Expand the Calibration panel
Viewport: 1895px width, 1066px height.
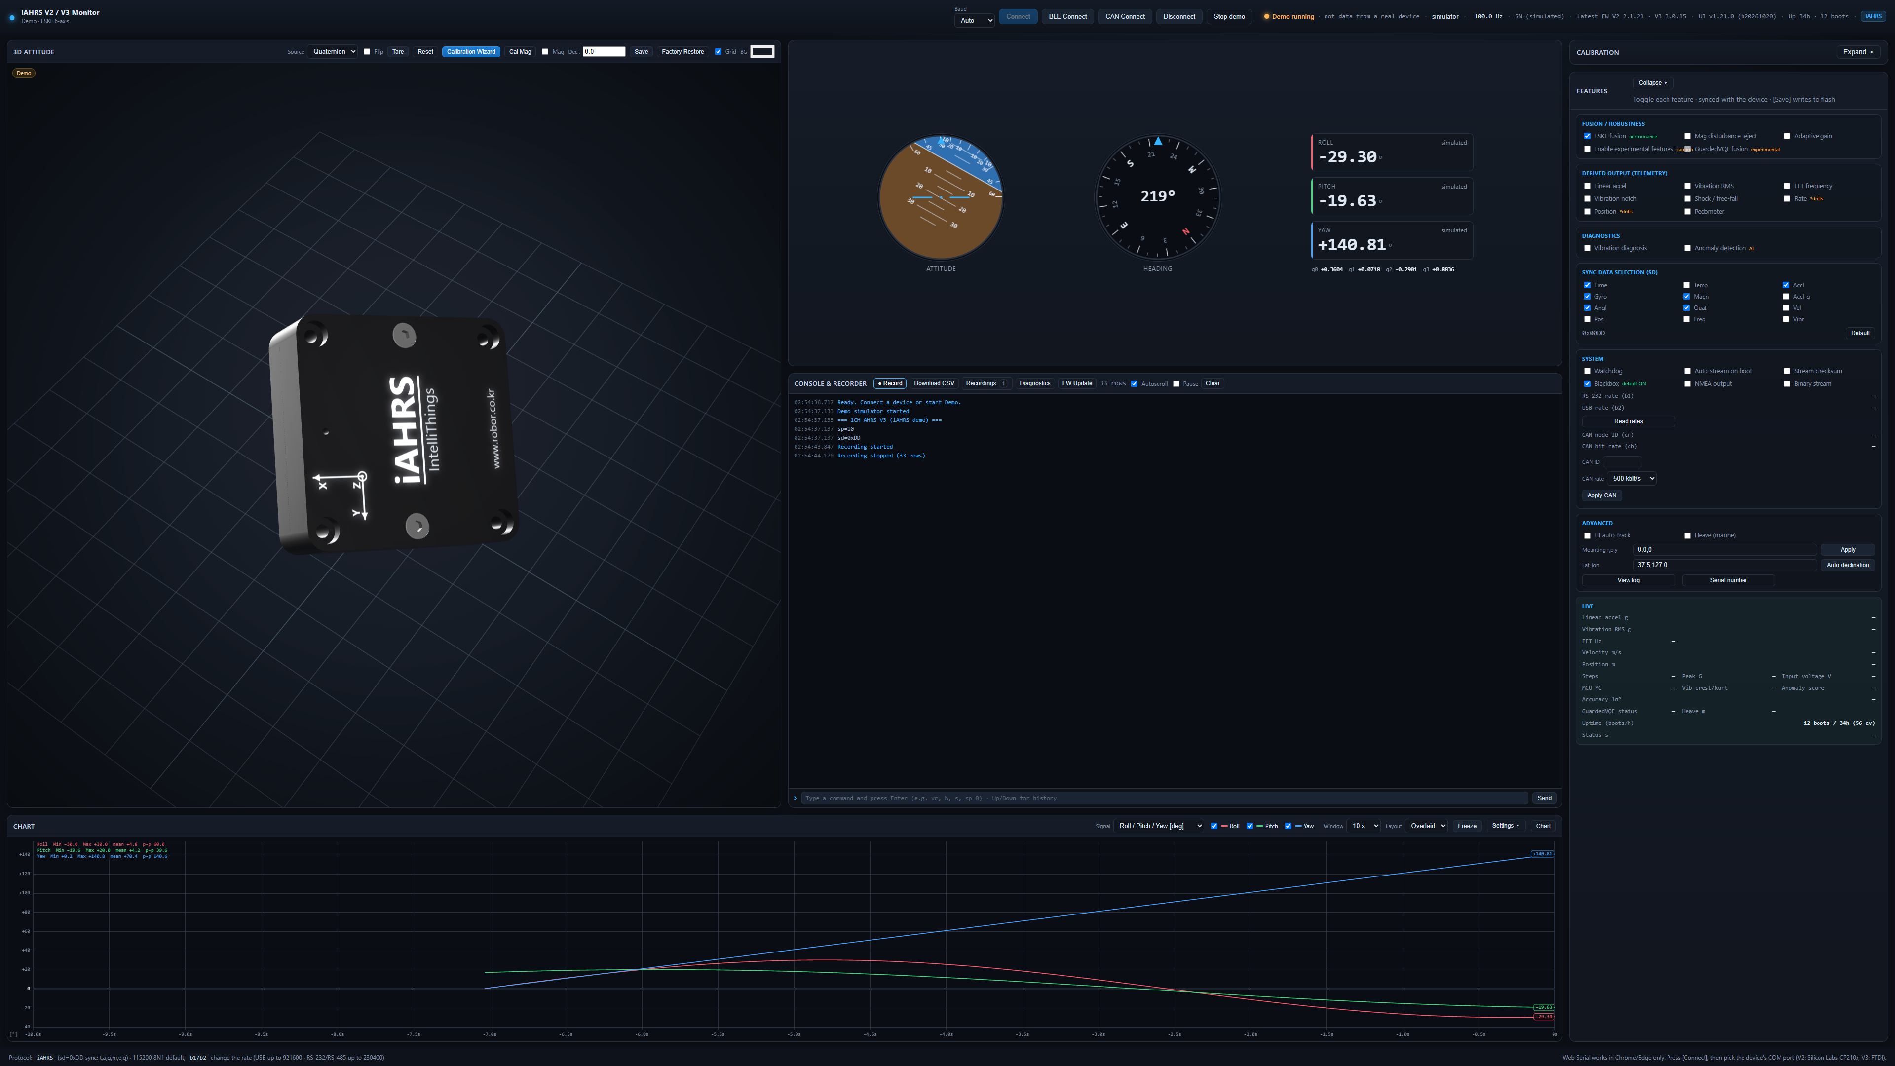click(x=1858, y=52)
